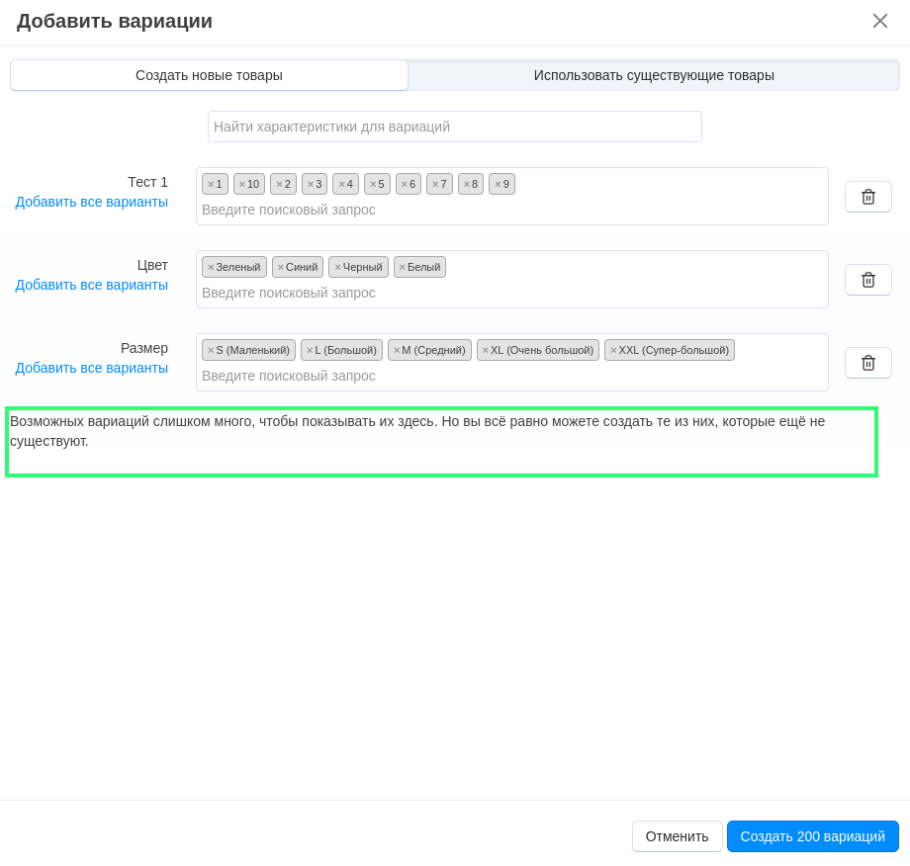The height and width of the screenshot is (866, 910).
Task: Click Создать 200 вариаций button
Action: pos(812,836)
